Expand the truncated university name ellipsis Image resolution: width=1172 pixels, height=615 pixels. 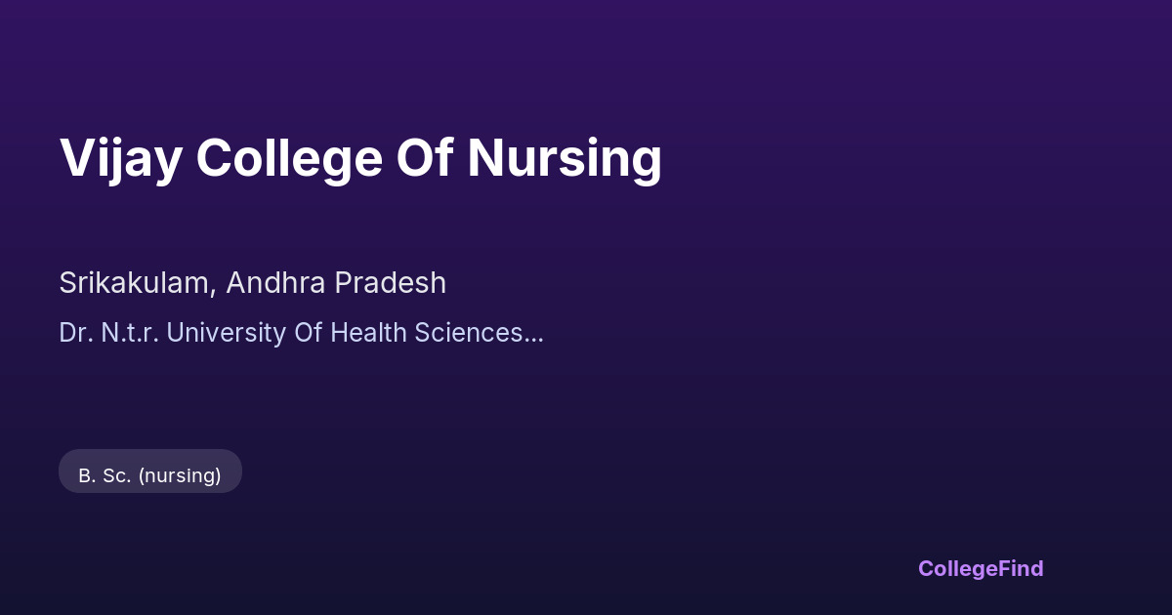tap(534, 334)
